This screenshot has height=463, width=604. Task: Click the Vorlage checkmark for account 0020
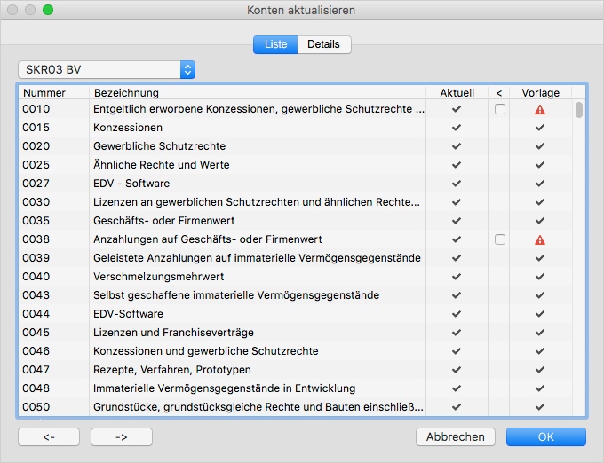pyautogui.click(x=540, y=146)
